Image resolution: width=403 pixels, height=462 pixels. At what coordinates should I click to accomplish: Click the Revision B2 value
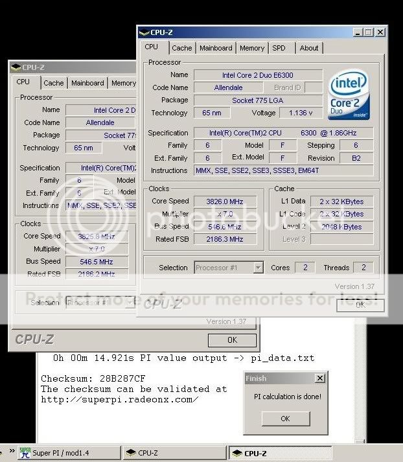pos(356,158)
